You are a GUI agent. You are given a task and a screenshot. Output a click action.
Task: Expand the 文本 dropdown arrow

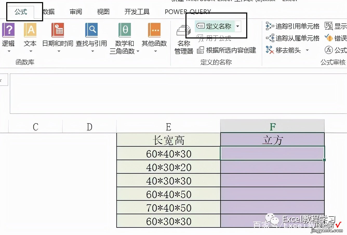pos(31,51)
